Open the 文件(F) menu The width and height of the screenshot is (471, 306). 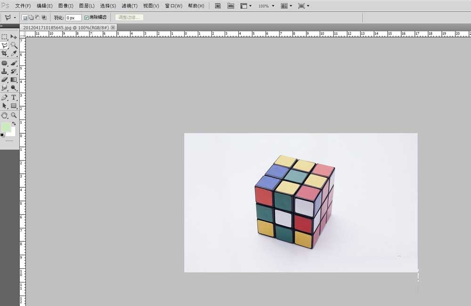tap(23, 6)
